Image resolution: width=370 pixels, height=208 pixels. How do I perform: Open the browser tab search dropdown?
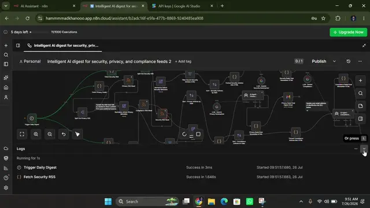pyautogui.click(x=6, y=6)
